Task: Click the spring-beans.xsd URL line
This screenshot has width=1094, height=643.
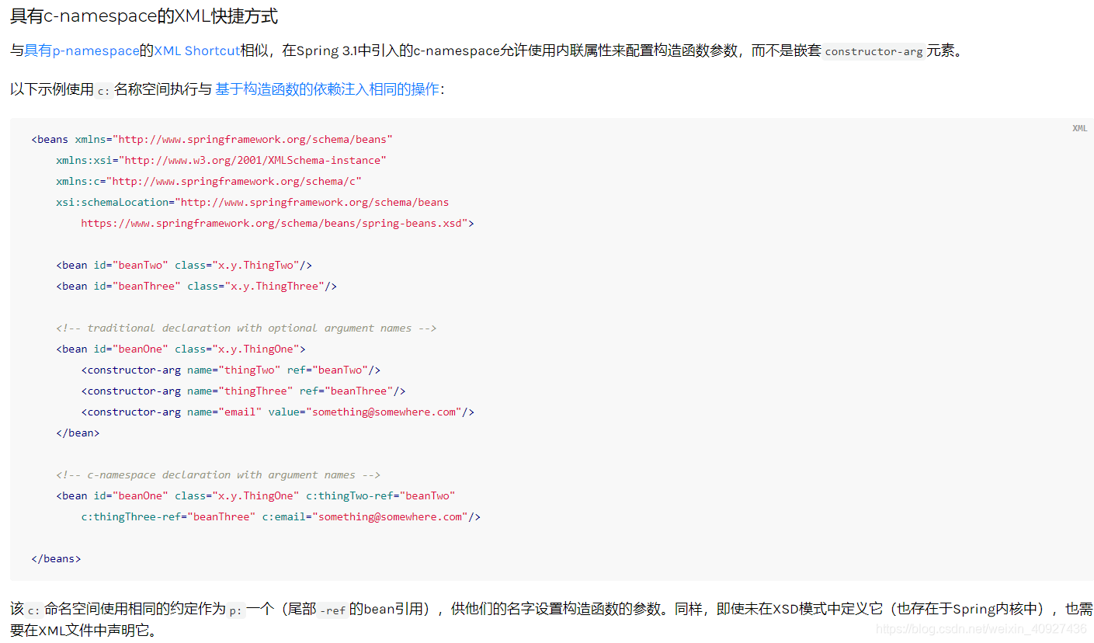Action: (x=277, y=224)
